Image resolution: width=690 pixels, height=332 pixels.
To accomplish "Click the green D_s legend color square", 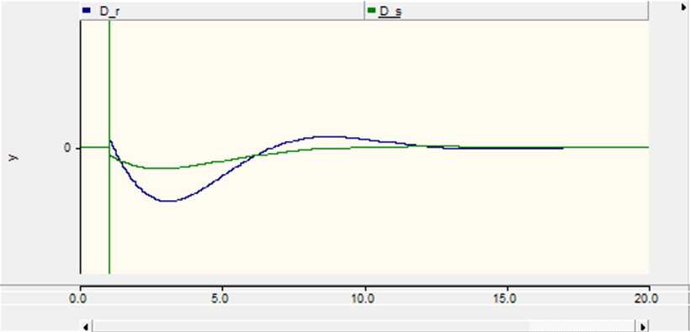I will 371,10.
